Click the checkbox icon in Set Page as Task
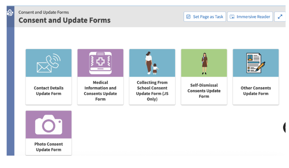 click(188, 17)
